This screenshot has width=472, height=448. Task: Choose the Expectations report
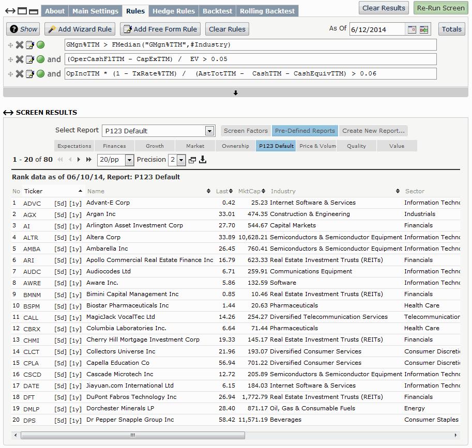coord(74,146)
